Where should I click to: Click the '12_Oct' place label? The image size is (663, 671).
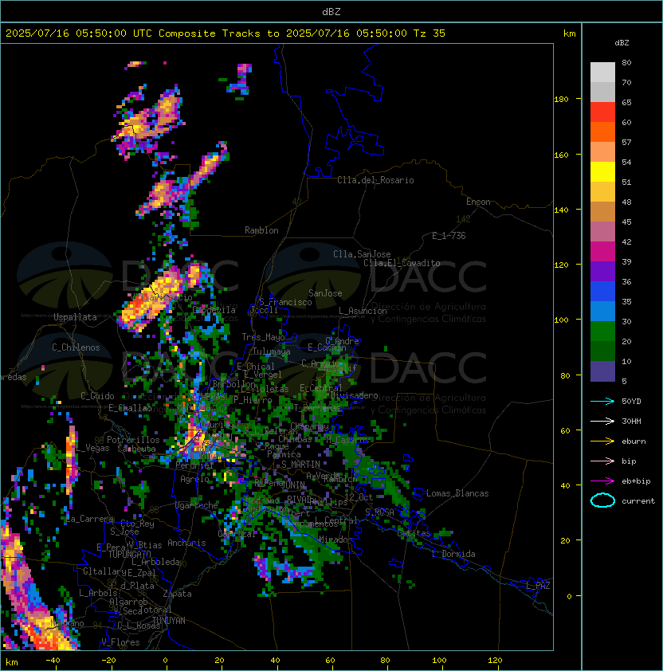click(x=359, y=497)
